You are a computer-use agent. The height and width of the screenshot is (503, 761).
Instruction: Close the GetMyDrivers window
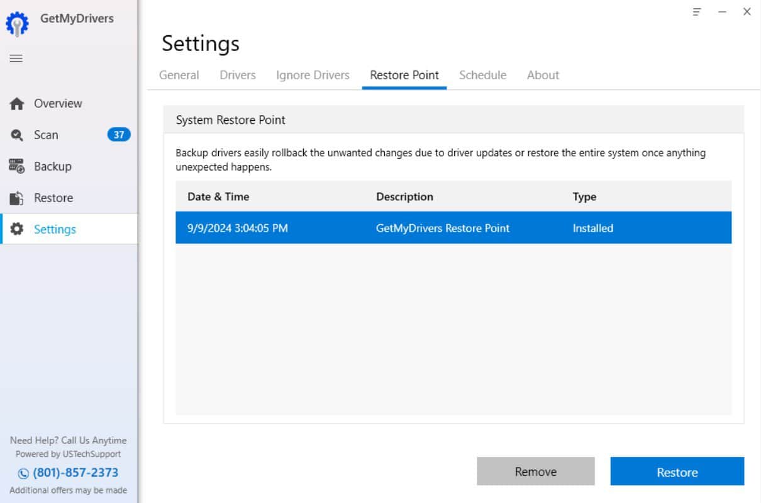(x=747, y=11)
